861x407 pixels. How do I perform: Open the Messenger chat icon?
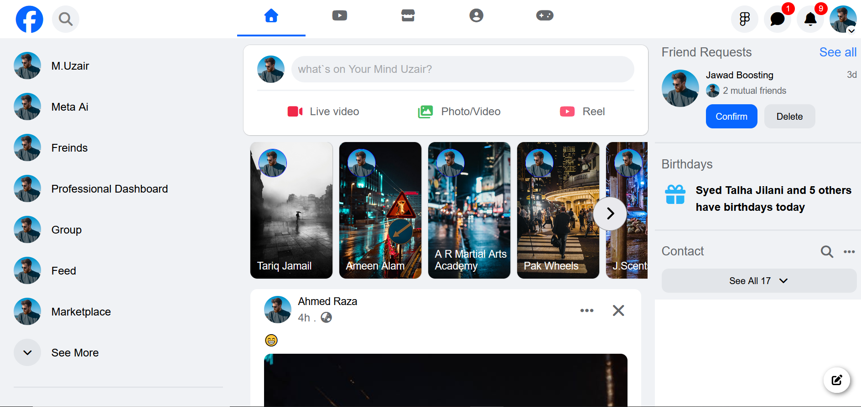point(777,19)
